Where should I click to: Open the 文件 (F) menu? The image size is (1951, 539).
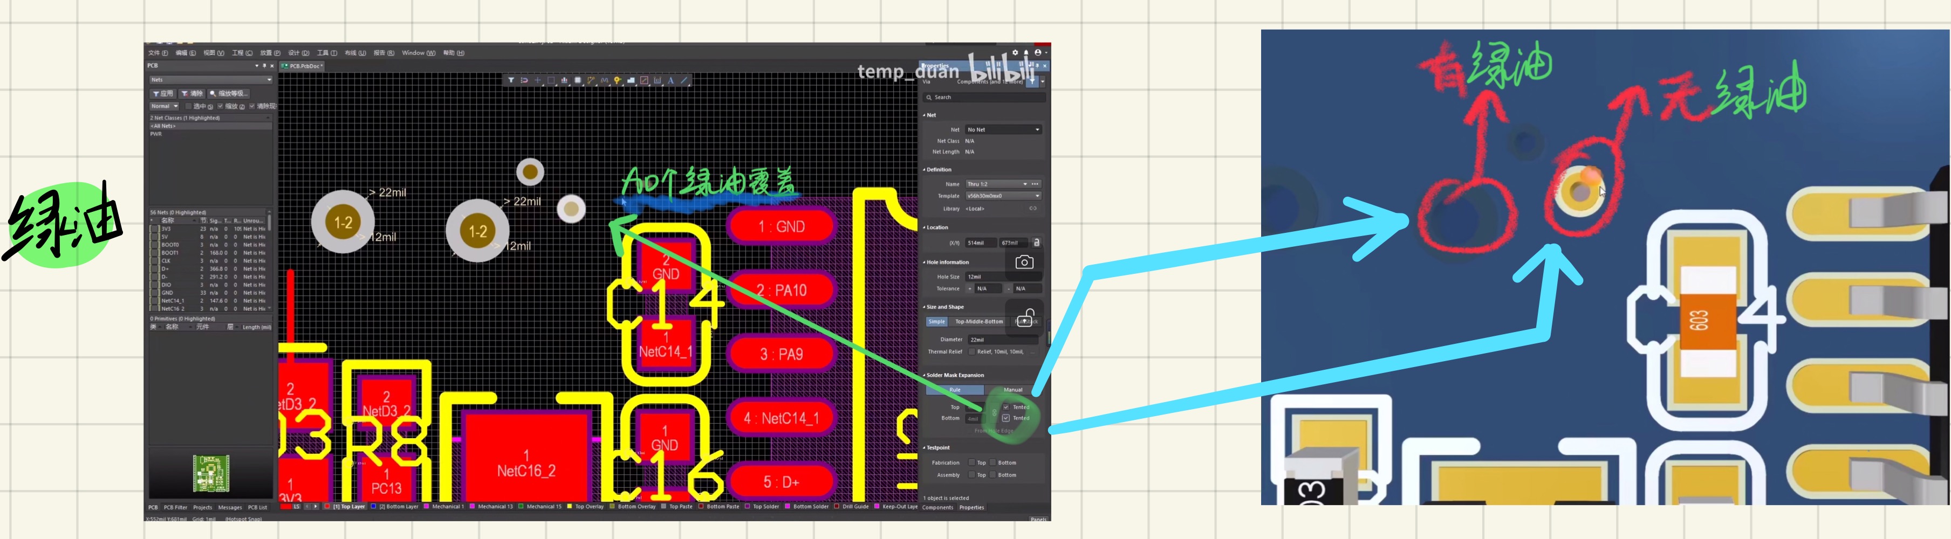pyautogui.click(x=158, y=53)
